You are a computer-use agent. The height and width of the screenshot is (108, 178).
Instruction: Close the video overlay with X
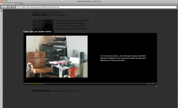click(156, 86)
